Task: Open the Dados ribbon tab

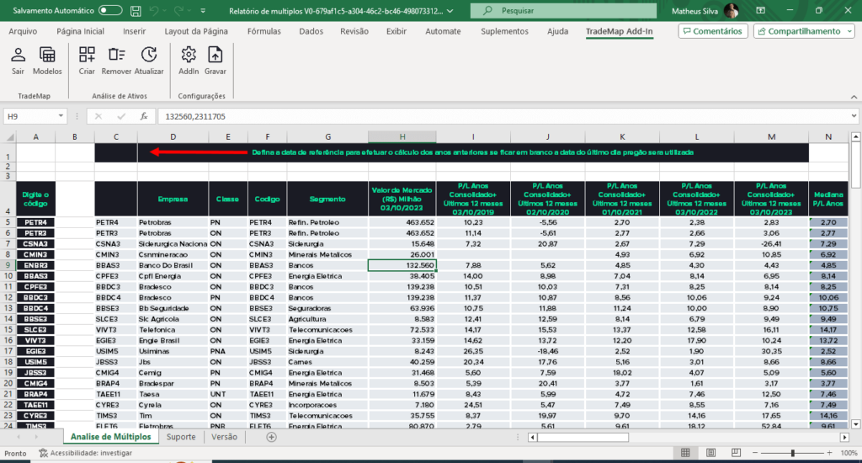Action: (311, 31)
